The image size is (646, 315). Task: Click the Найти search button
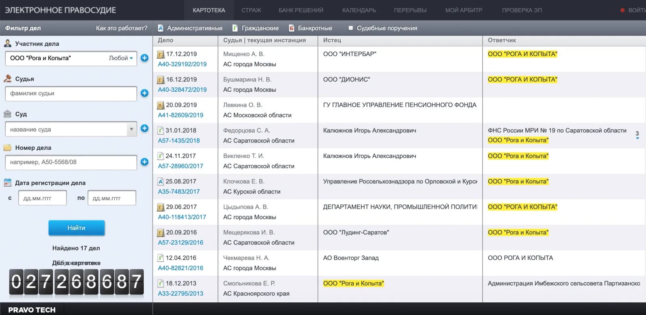click(76, 228)
